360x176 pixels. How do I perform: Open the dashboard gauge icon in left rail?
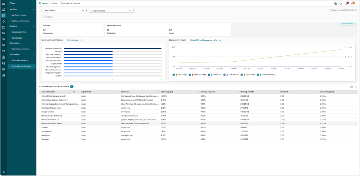[x=4, y=4]
